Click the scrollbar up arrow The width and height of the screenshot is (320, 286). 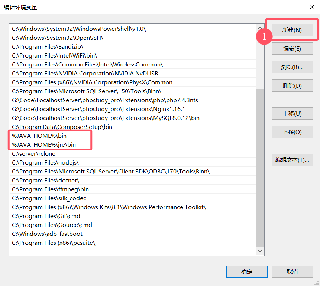[x=260, y=29]
